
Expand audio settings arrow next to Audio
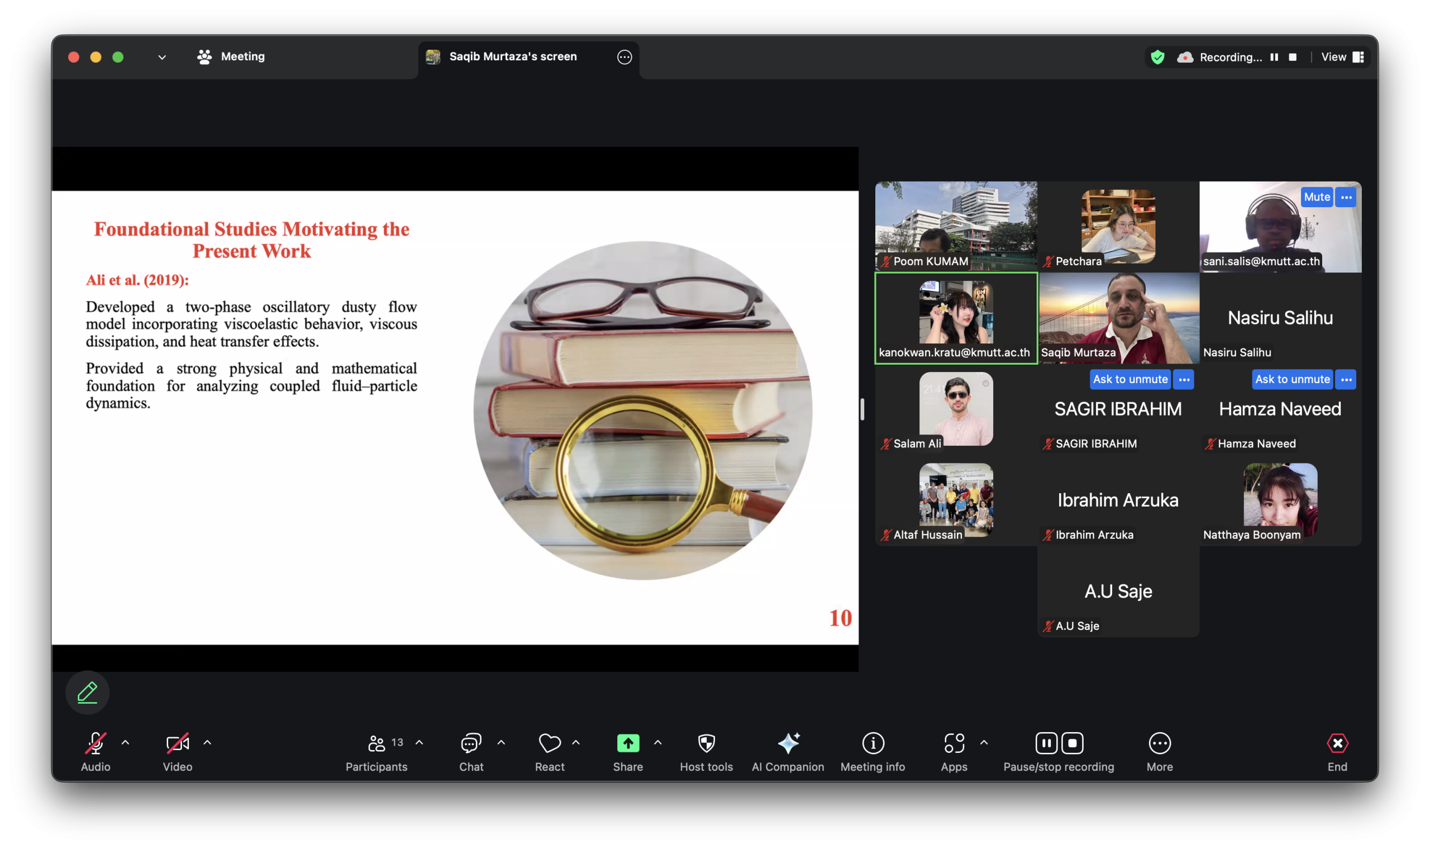tap(126, 743)
